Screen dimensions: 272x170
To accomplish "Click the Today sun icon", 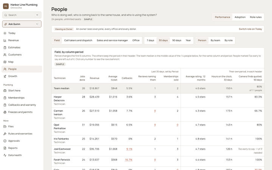I will click(5, 33).
